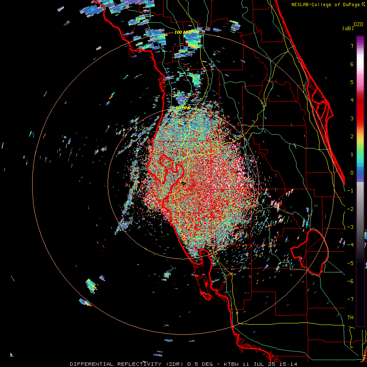The height and width of the screenshot is (367, 367).
Task: Click the positive 3 dB scale value
Action: click(352, 118)
